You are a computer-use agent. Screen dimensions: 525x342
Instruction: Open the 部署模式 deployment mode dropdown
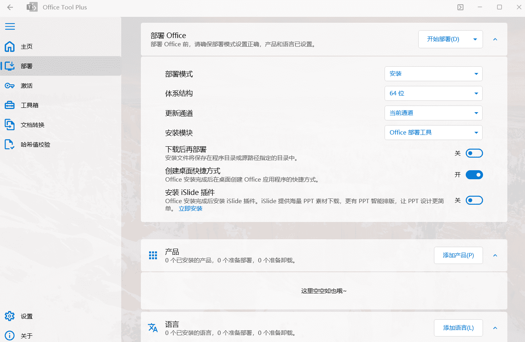click(433, 74)
